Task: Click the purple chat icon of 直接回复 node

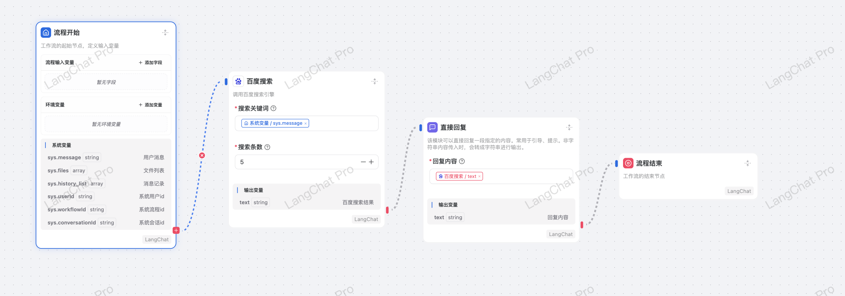Action: pos(432,127)
